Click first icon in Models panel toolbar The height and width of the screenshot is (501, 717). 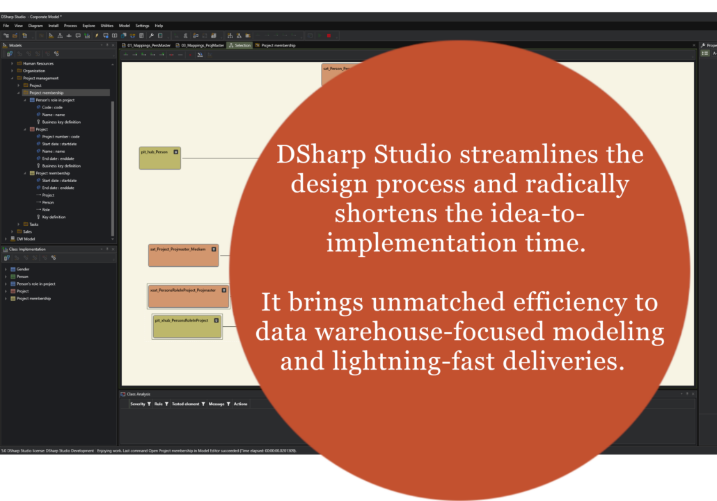click(x=10, y=54)
